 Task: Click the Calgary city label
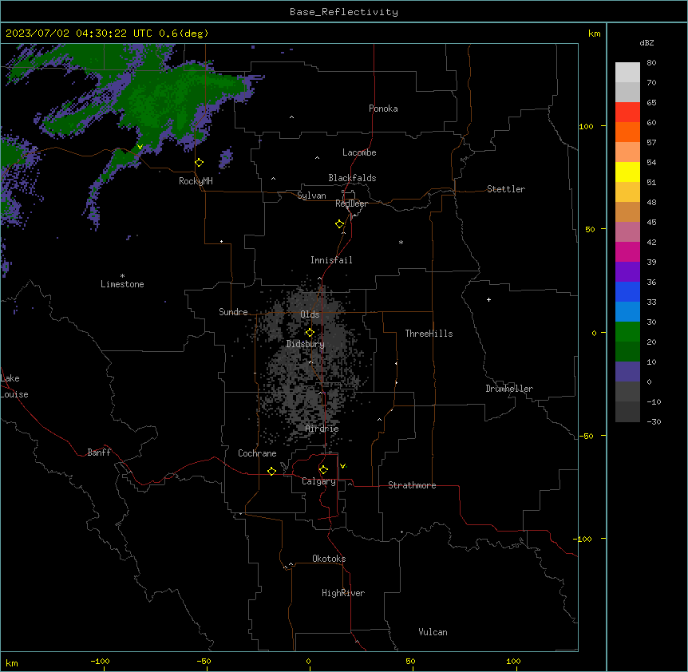(x=318, y=481)
